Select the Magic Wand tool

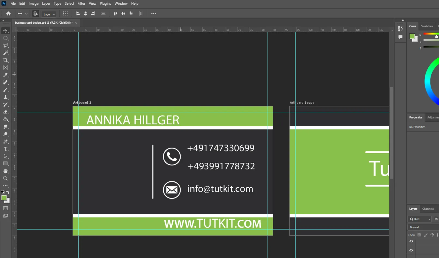5,53
